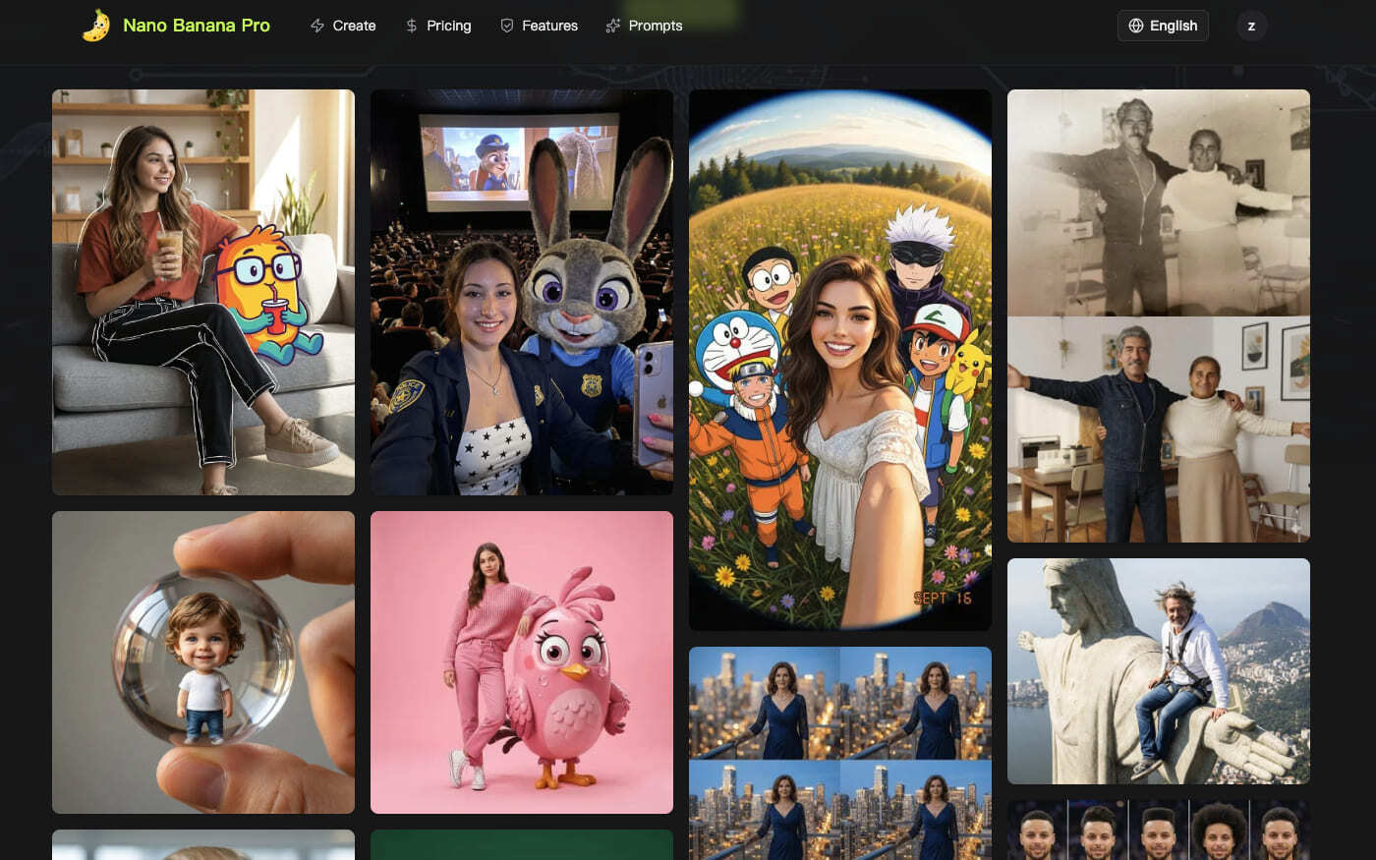
Task: Open the user avatar "z" menu
Action: (x=1251, y=26)
